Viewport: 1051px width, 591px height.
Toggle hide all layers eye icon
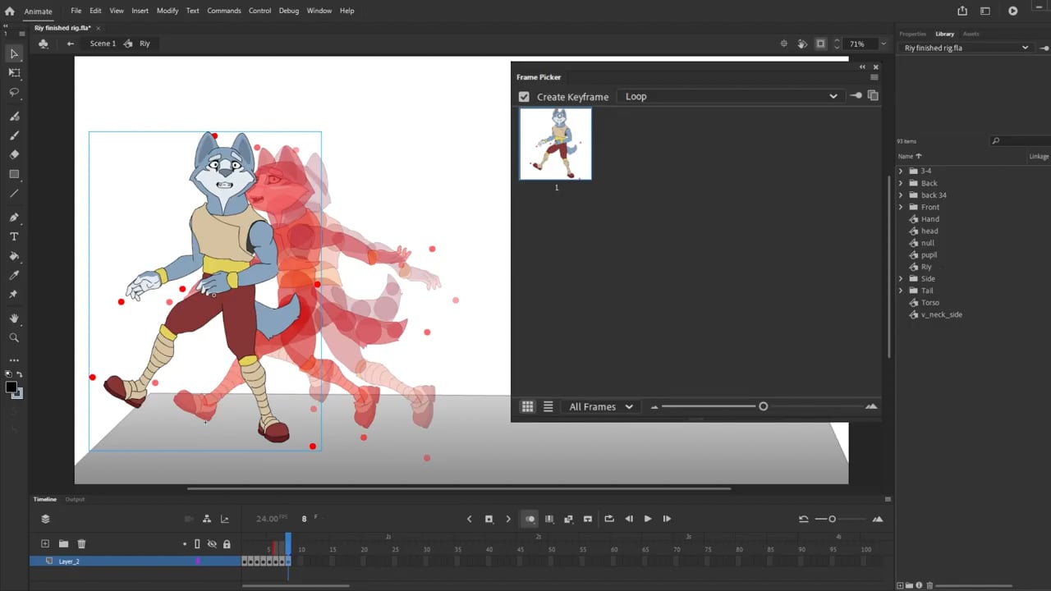tap(212, 543)
